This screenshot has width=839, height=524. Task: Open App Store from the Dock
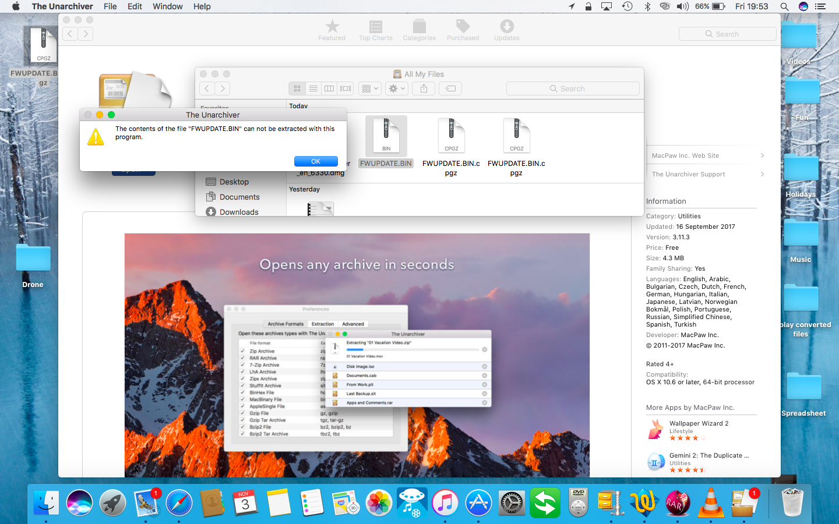pos(478,502)
